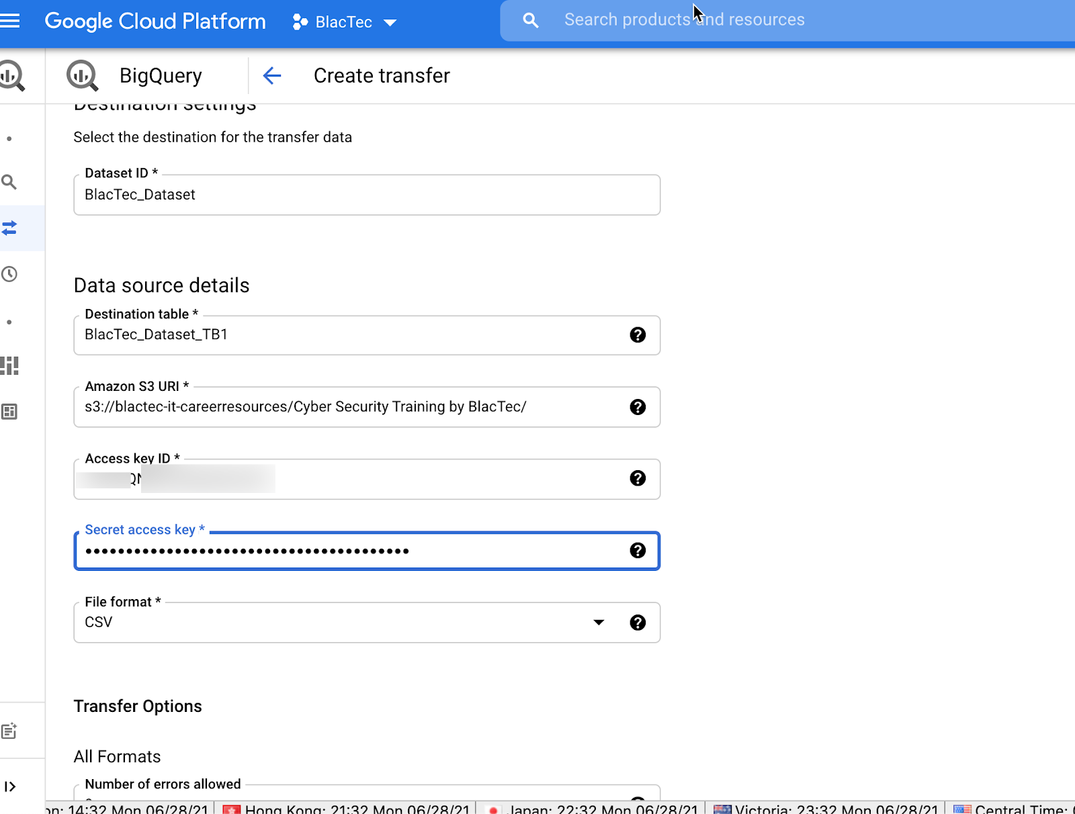The width and height of the screenshot is (1075, 814).
Task: Click the Japan clock entry in status bar
Action: pos(591,809)
